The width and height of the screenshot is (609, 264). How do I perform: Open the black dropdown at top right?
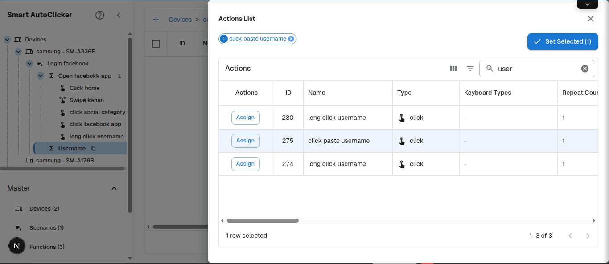pyautogui.click(x=587, y=4)
